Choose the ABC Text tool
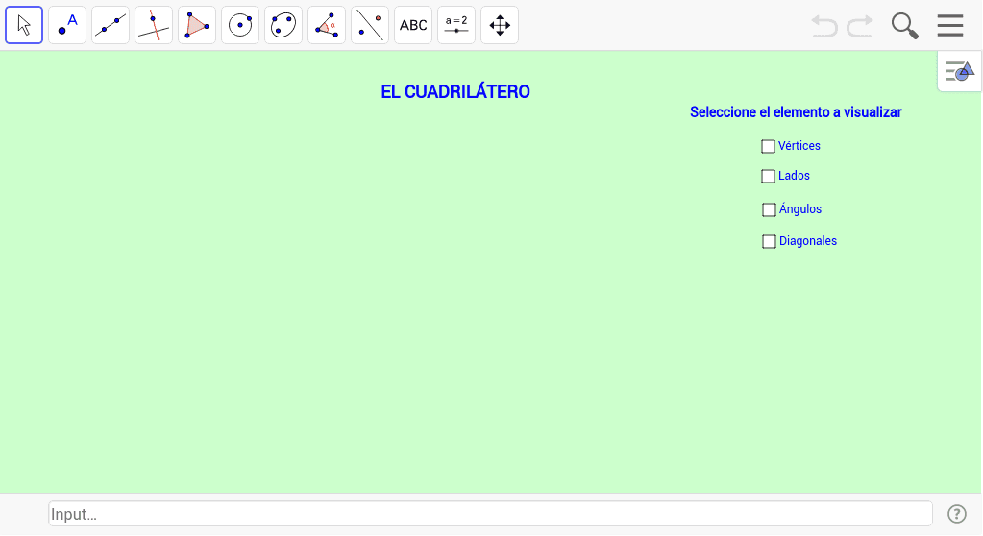This screenshot has height=536, width=983. pos(413,25)
